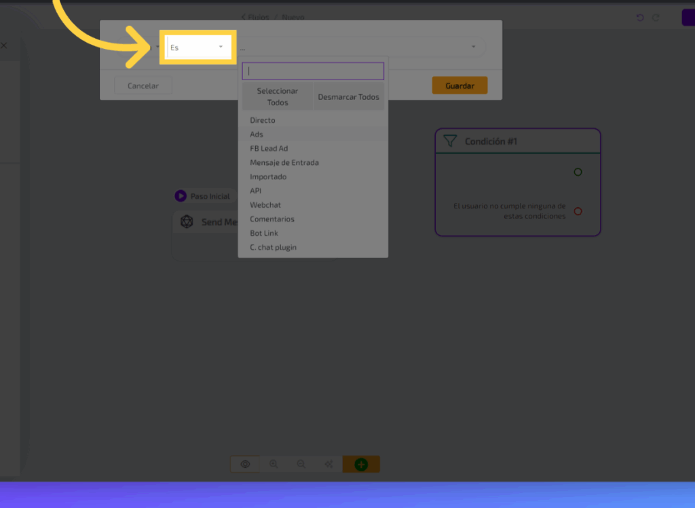
Task: Click the Paso Inicial play icon
Action: pyautogui.click(x=181, y=196)
